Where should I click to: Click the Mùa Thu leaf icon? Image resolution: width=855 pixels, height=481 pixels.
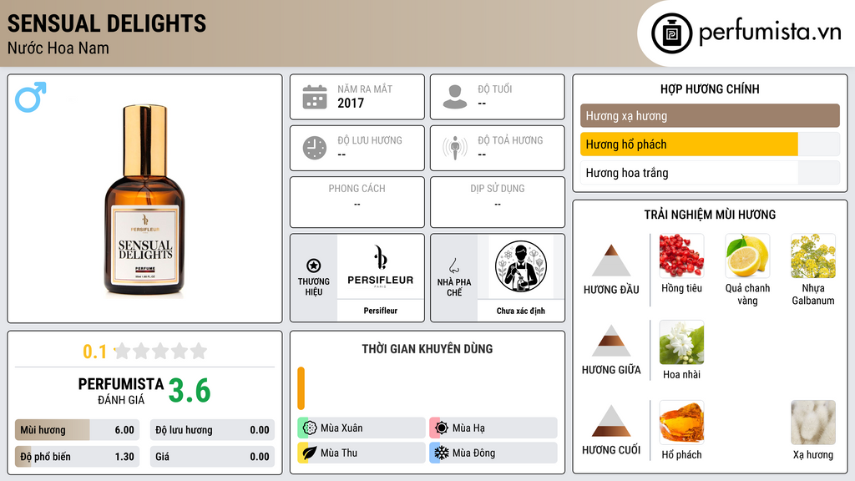[x=310, y=453]
